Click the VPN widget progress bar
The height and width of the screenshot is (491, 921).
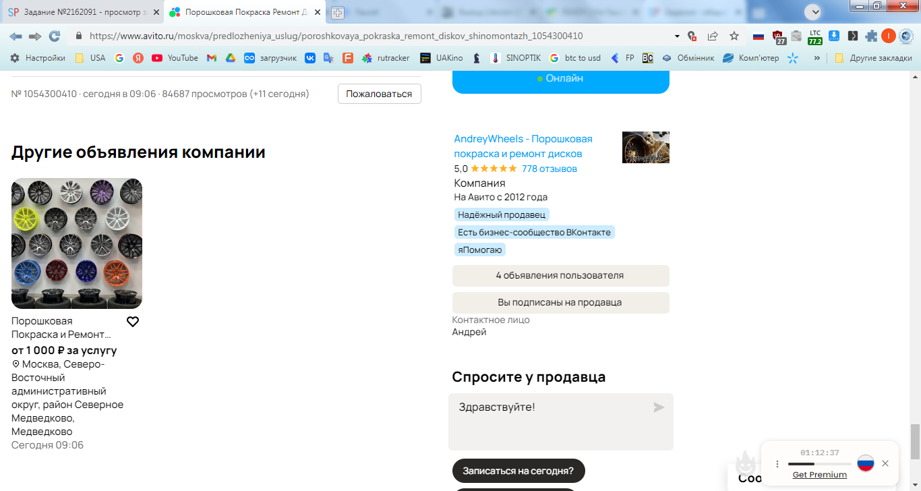pos(819,464)
